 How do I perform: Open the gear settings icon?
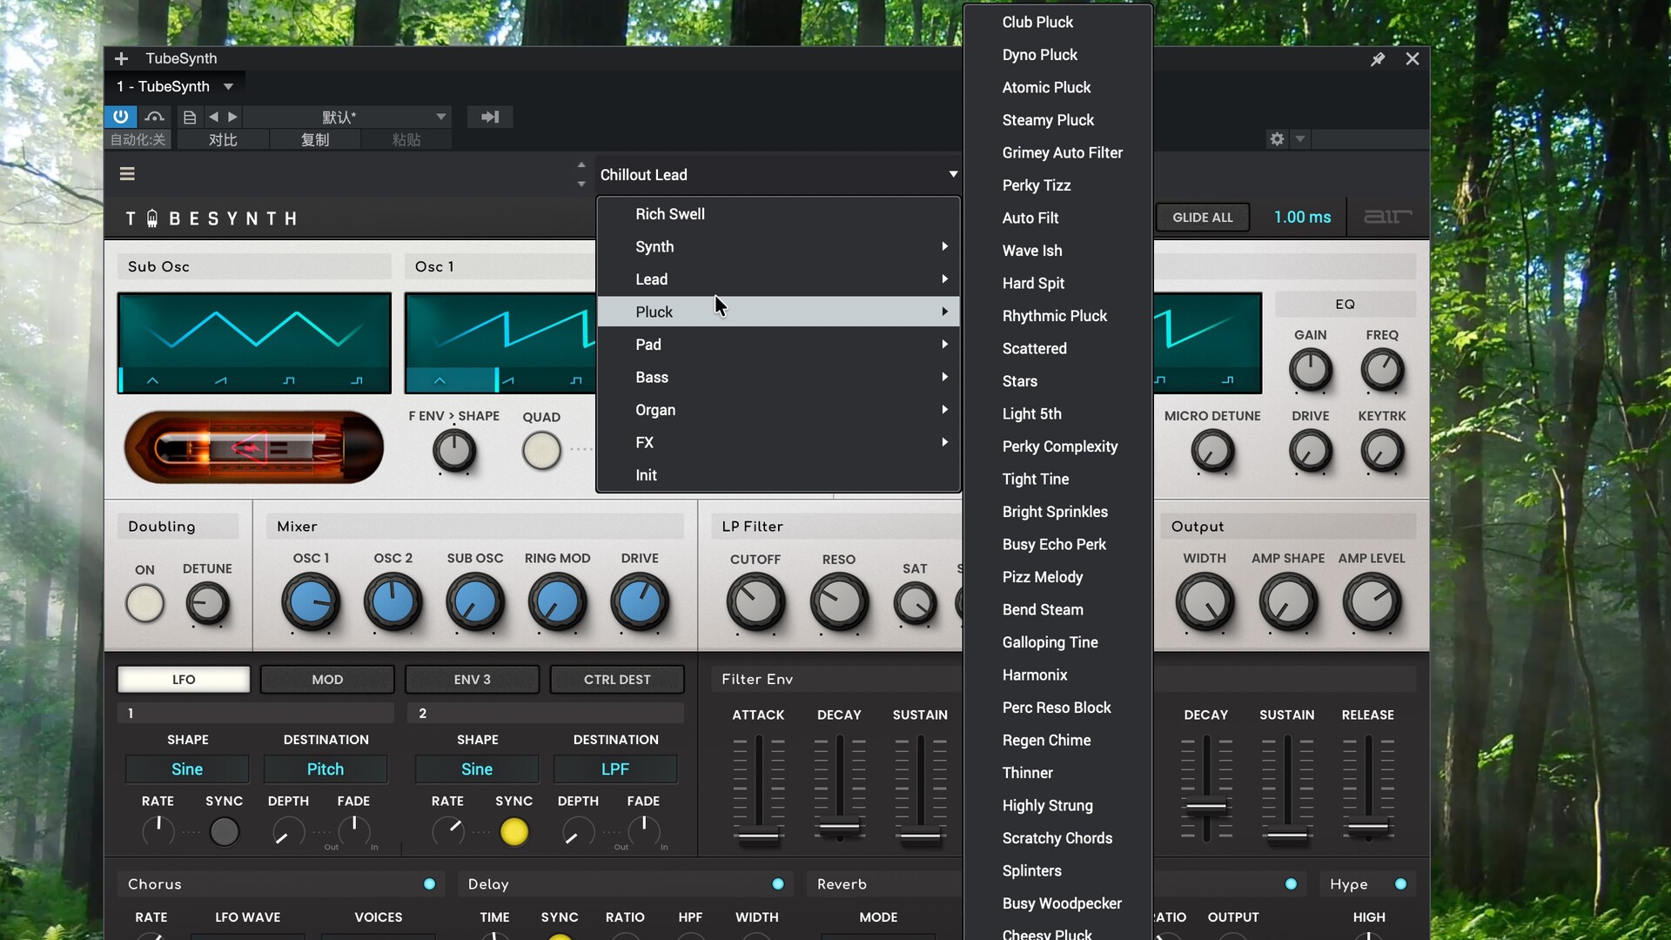pyautogui.click(x=1277, y=139)
